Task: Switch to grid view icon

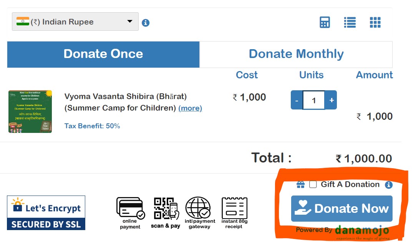Action: pos(375,22)
